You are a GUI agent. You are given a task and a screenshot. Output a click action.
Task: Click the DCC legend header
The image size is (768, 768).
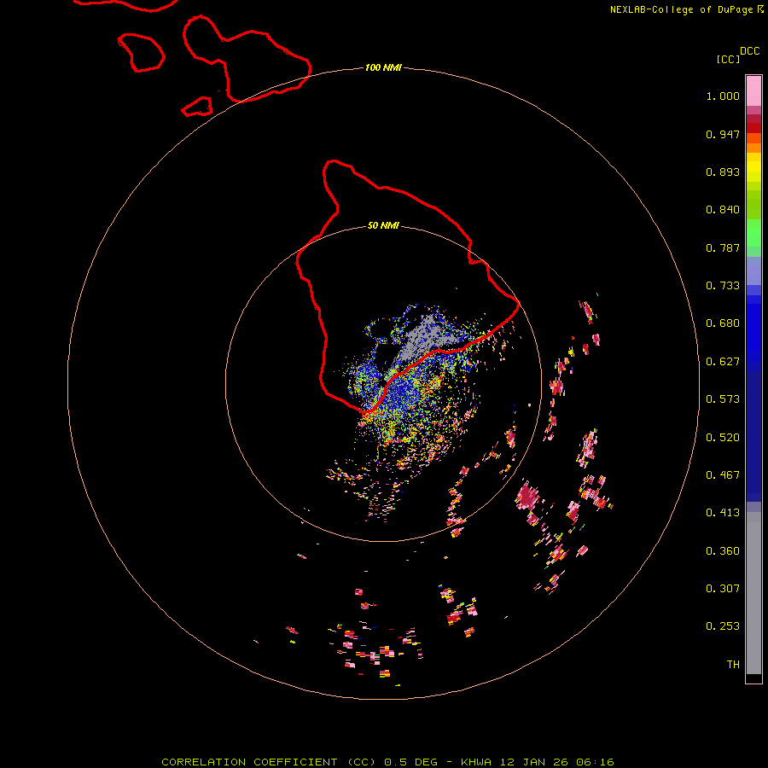coord(749,51)
